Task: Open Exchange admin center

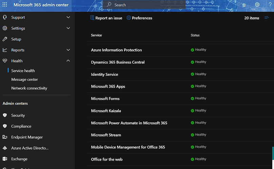Action: point(19,159)
